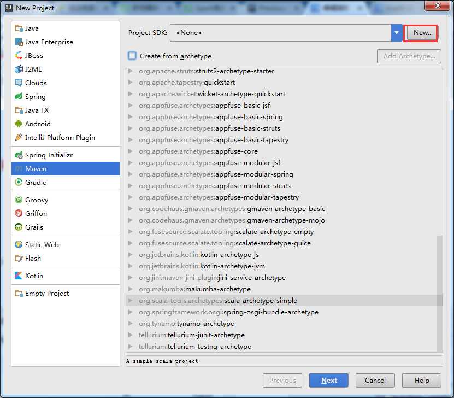Click the Static Web globe icon
Screen dimensions: 454x398
pyautogui.click(x=19, y=245)
